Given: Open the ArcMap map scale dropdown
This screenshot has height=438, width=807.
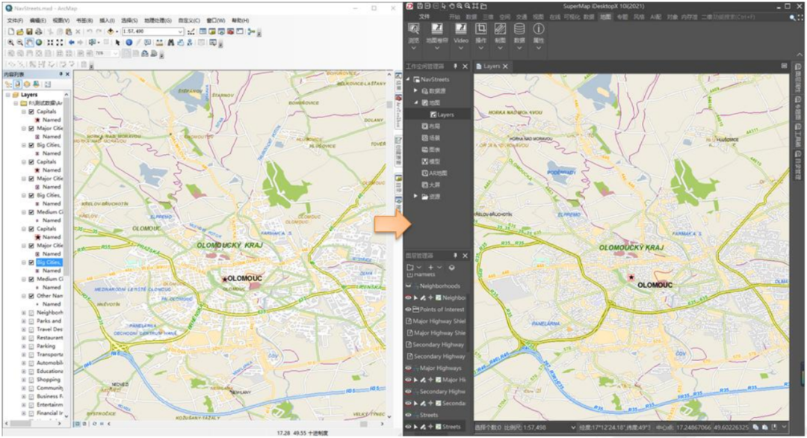Looking at the screenshot, I should click(x=180, y=31).
